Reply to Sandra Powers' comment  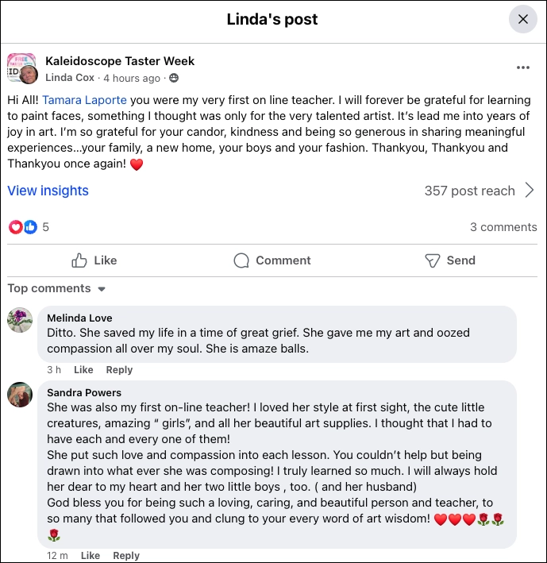pos(125,556)
